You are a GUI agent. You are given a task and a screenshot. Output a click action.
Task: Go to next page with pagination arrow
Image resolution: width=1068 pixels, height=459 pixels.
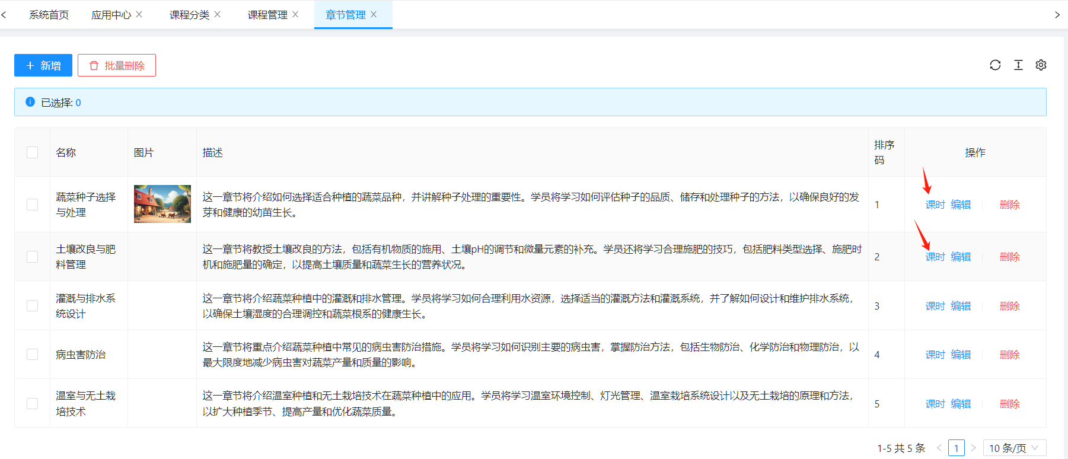pyautogui.click(x=973, y=448)
